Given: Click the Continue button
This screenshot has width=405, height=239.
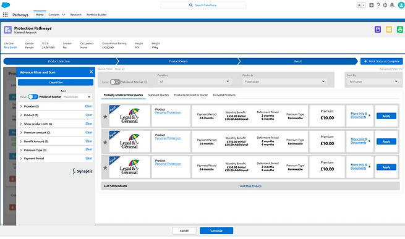Looking at the screenshot, I should pyautogui.click(x=216, y=231).
